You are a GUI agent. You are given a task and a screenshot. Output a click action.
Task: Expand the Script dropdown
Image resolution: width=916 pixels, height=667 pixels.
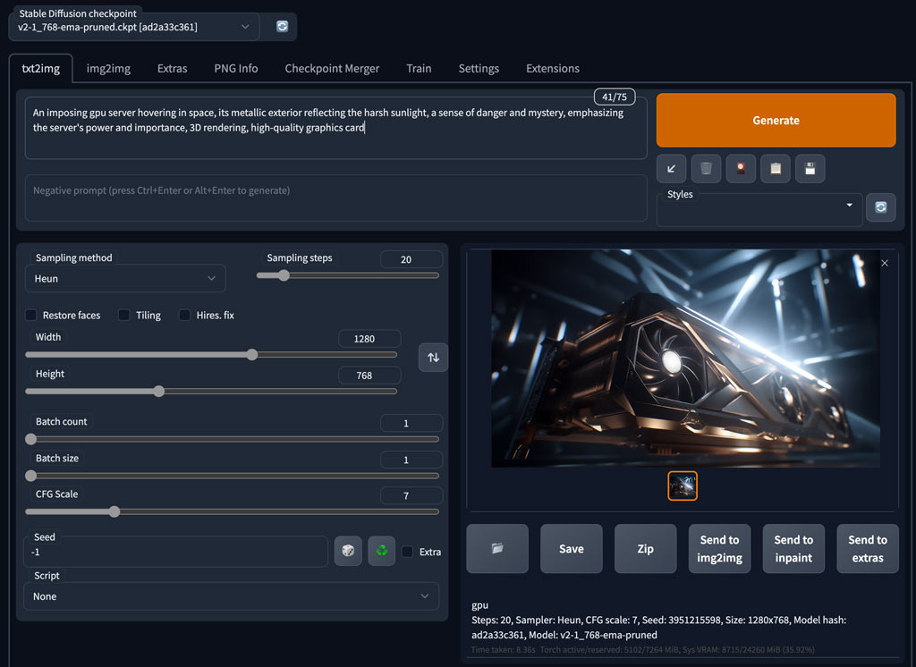click(231, 596)
